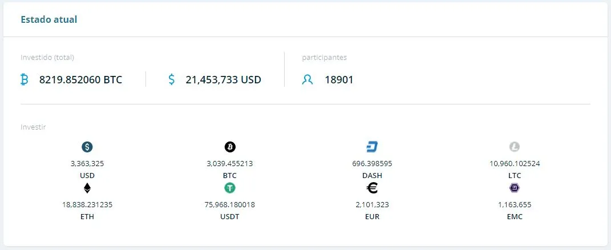Open the ETH investment label
The height and width of the screenshot is (250, 611).
pyautogui.click(x=87, y=216)
